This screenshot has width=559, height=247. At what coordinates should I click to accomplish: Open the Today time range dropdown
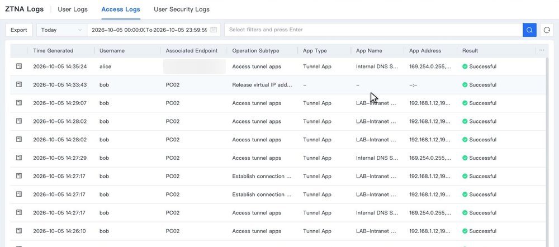click(61, 30)
